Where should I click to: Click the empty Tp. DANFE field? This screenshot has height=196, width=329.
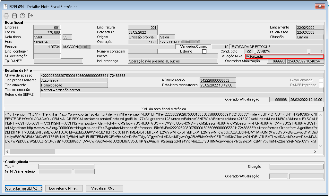pos(58,61)
